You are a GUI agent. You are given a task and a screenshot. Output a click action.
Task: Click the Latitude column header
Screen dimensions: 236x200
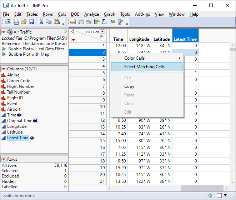162,39
